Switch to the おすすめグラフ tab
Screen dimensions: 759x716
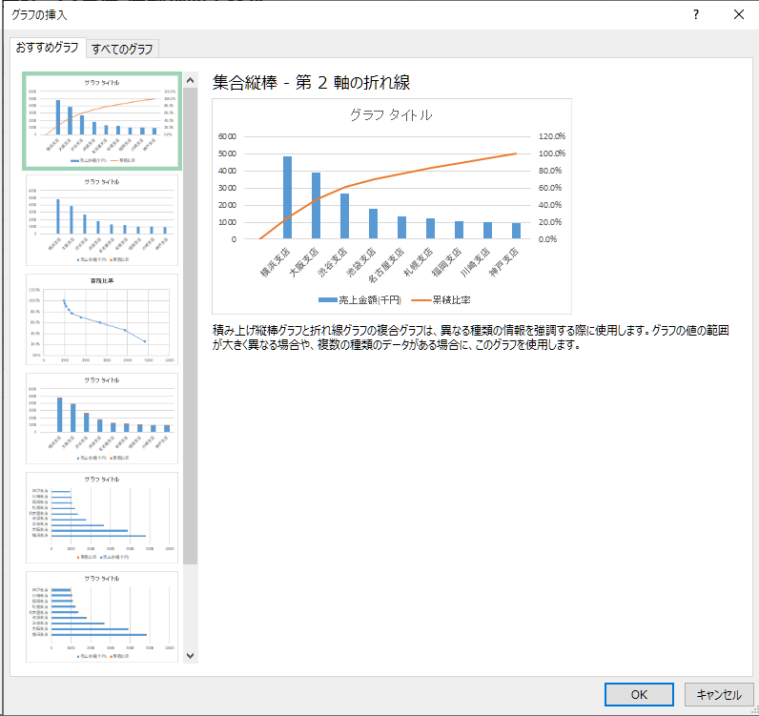pyautogui.click(x=47, y=48)
